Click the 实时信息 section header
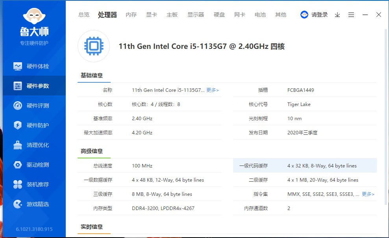Screen dimensions: 389x238 tap(92, 227)
